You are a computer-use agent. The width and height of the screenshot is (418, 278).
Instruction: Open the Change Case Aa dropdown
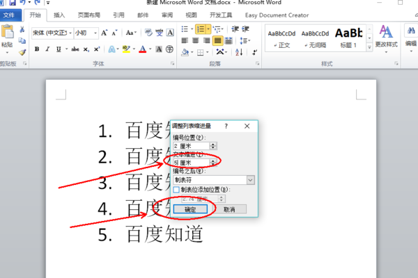tap(131, 33)
